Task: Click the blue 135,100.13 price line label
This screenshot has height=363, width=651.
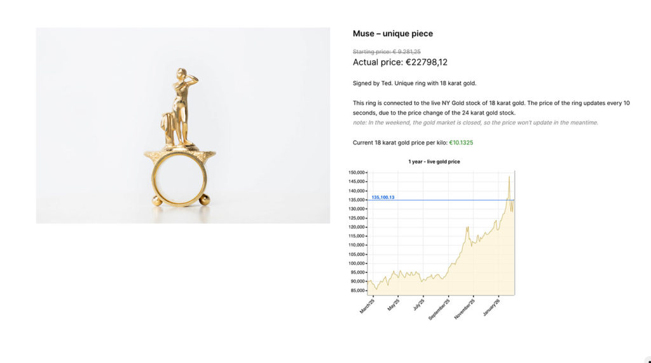Action: tap(383, 197)
